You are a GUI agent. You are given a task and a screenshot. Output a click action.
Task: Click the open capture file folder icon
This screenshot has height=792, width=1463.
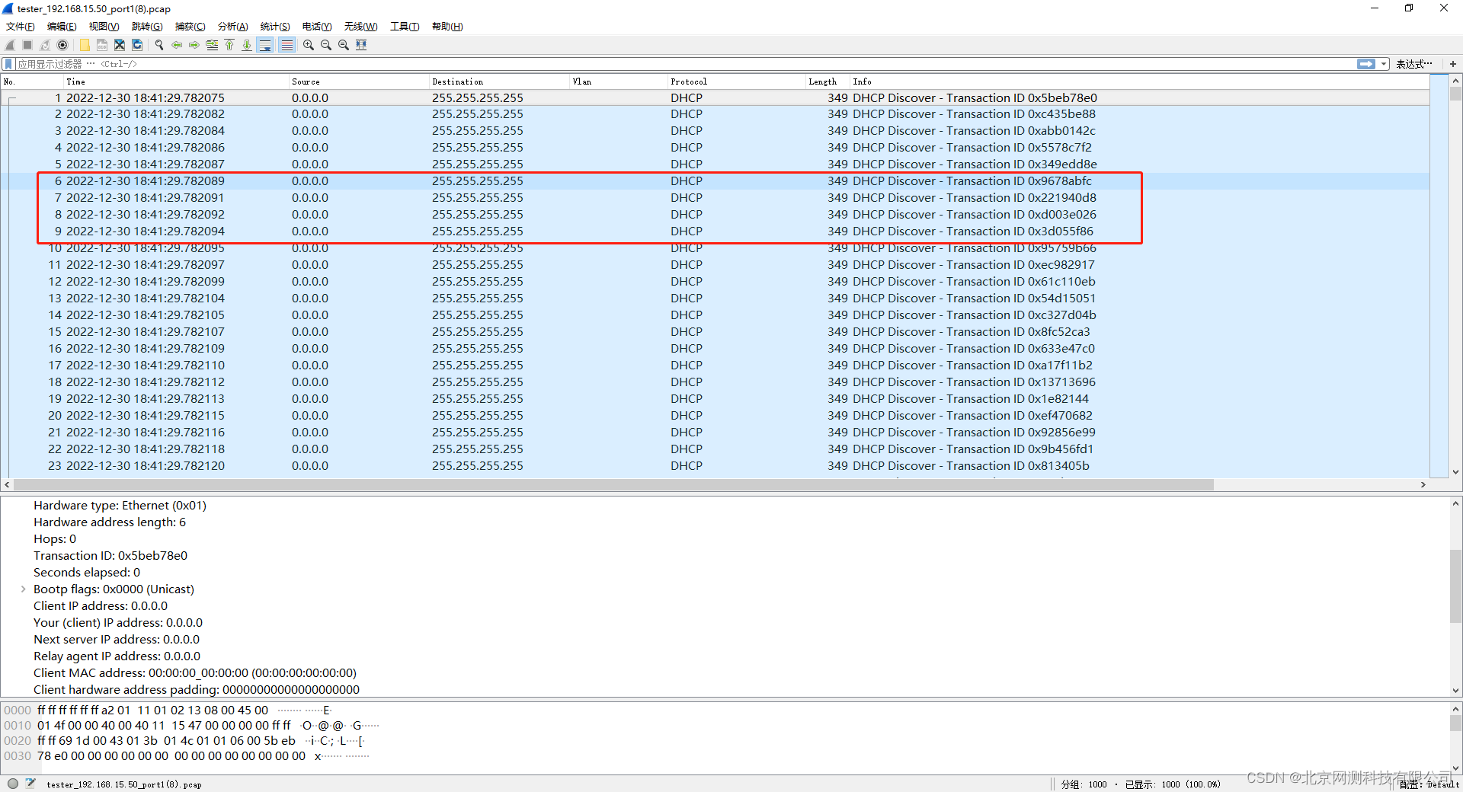pos(85,45)
